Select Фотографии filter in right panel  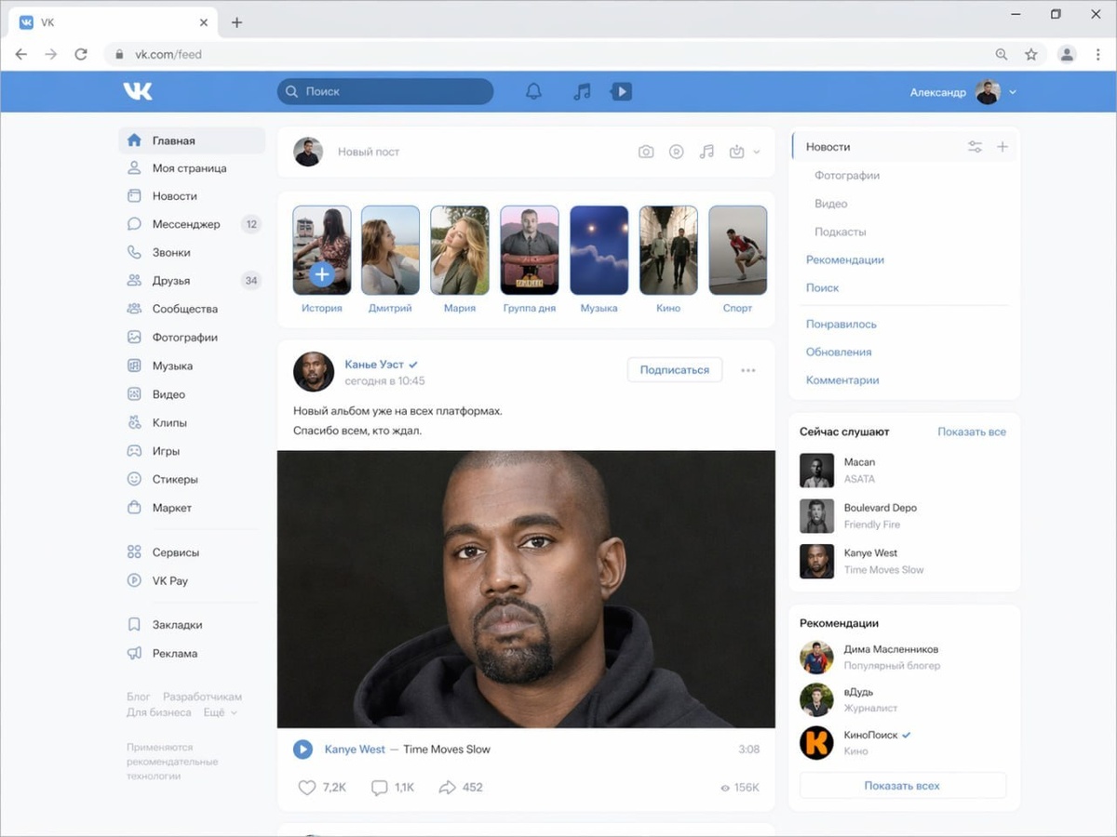[x=847, y=175]
